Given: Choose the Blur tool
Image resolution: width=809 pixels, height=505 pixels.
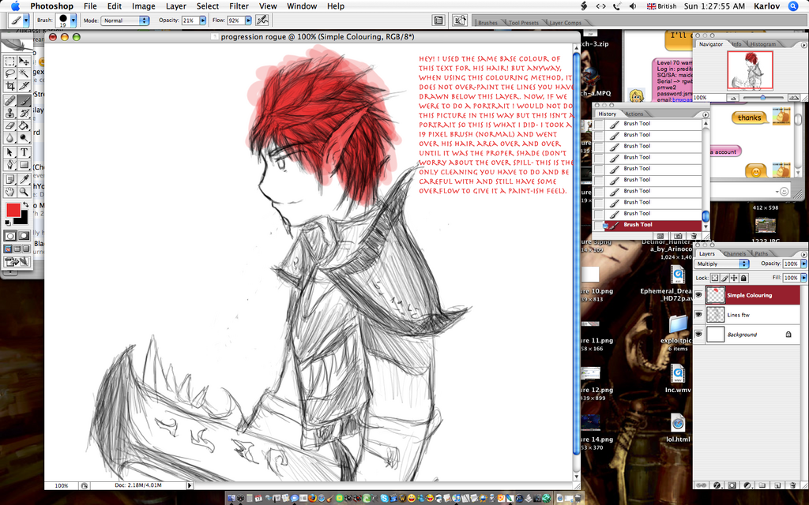Looking at the screenshot, I should [x=9, y=137].
